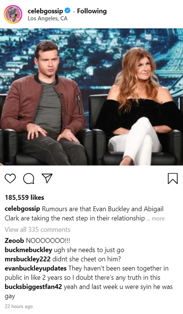View all 335 comments
The image size is (183, 314).
coord(37,230)
